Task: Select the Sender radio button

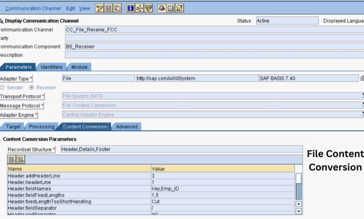Action: click(2, 88)
